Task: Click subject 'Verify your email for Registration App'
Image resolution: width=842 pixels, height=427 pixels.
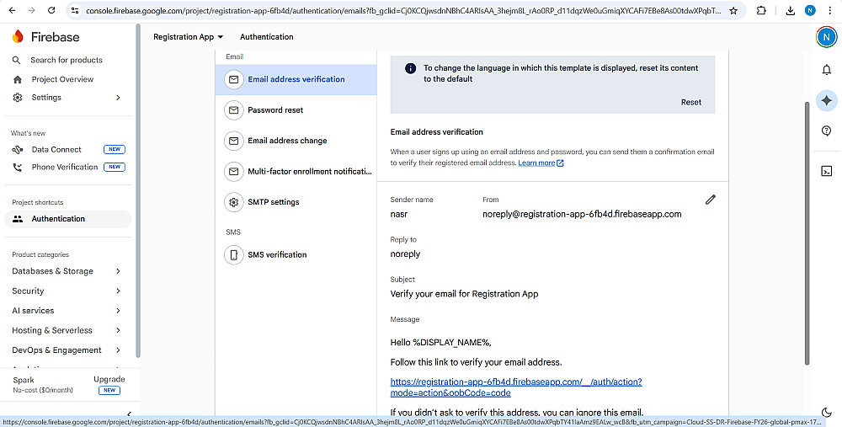Action: (x=464, y=294)
